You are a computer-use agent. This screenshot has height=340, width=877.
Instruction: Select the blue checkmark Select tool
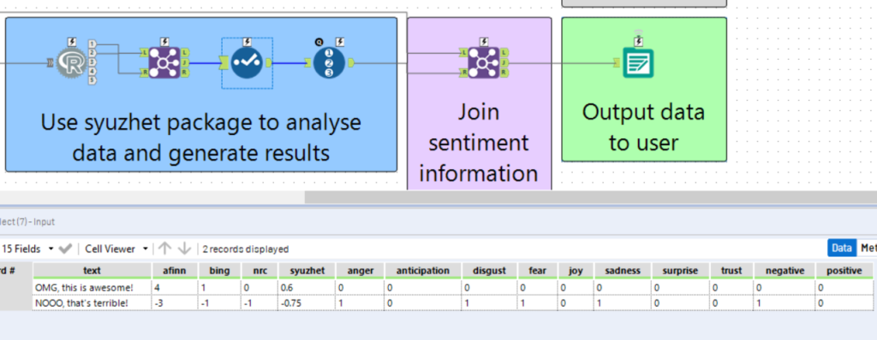pyautogui.click(x=247, y=63)
